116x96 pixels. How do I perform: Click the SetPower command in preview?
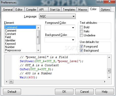pyautogui.click(x=27, y=61)
